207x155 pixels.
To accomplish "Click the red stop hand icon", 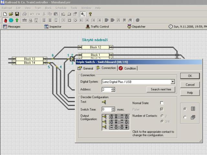I will tap(5, 20).
